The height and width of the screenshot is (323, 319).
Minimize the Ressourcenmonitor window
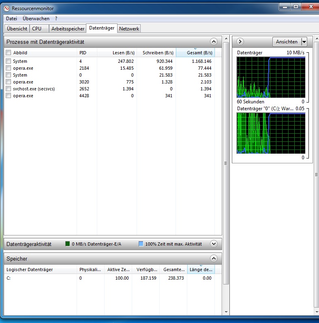tap(285, 7)
